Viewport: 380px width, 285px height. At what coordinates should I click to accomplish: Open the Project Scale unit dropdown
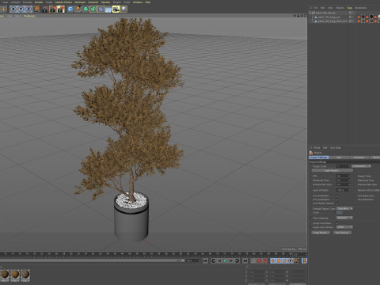point(361,166)
